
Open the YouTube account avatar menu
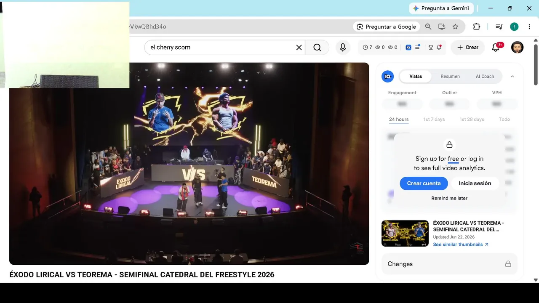(x=517, y=47)
